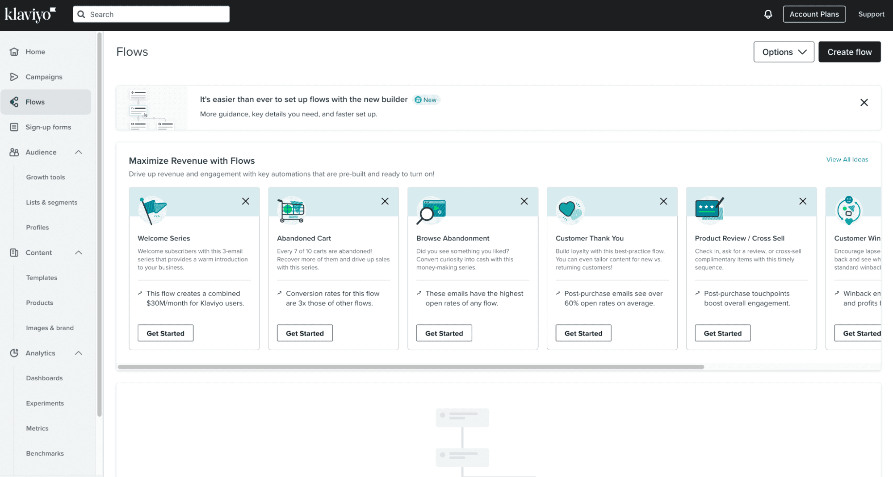Dismiss the new builder banner
Image resolution: width=893 pixels, height=477 pixels.
tap(864, 103)
